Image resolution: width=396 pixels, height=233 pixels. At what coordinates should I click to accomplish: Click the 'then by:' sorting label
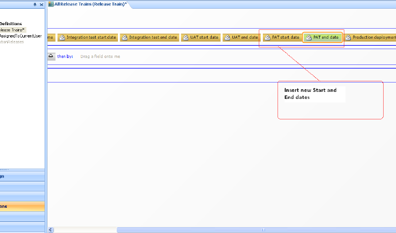65,56
